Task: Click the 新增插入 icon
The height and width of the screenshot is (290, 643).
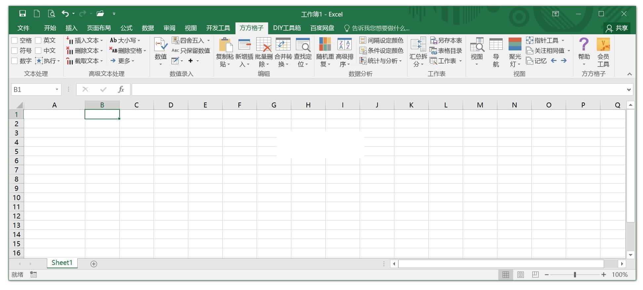Action: 244,44
